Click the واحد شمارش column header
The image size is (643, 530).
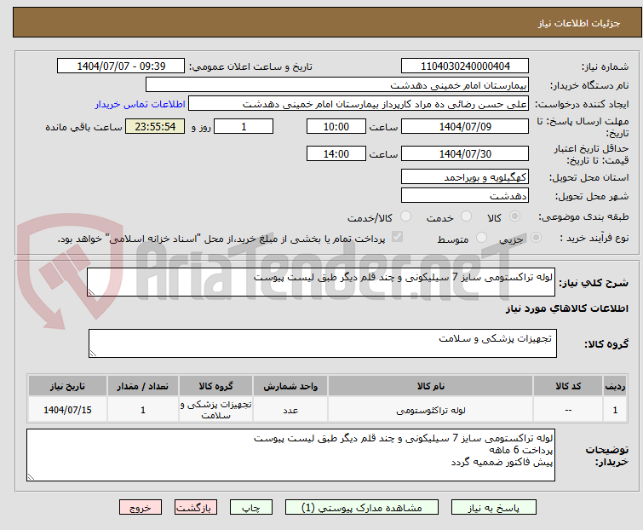coord(290,386)
